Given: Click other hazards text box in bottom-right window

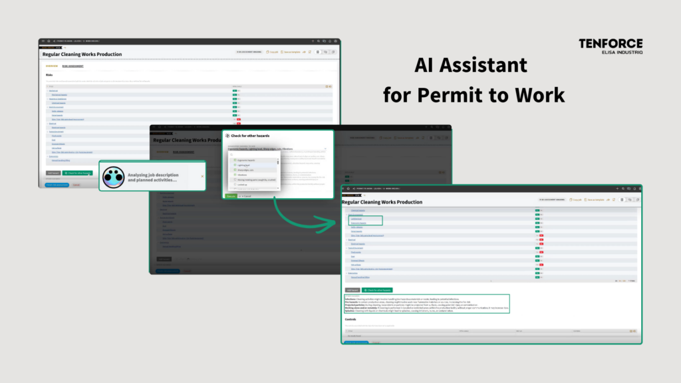Looking at the screenshot, I should (x=427, y=304).
